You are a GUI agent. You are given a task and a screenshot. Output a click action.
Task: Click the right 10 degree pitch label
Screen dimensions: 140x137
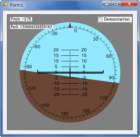(84, 61)
